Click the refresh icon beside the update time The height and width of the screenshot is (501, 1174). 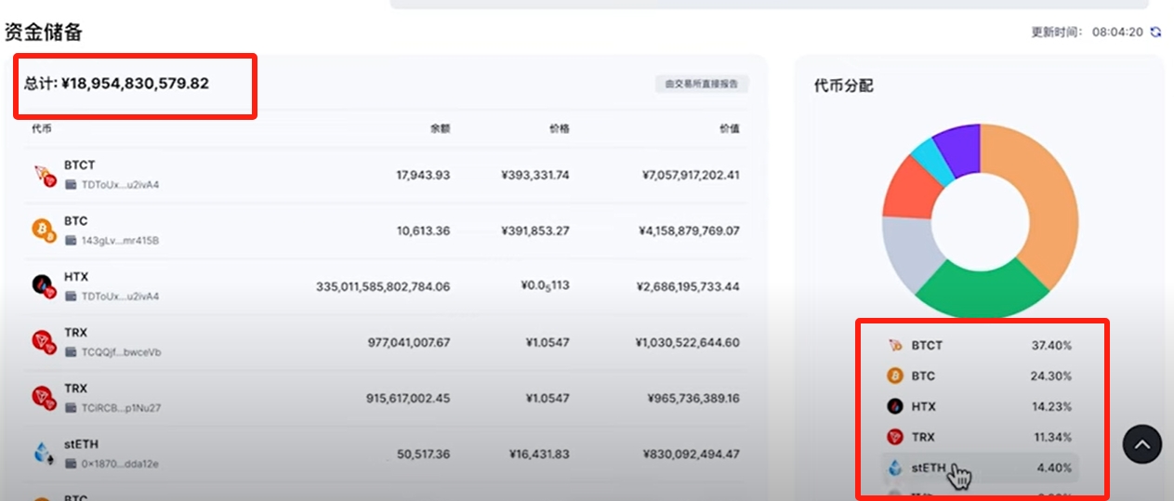pyautogui.click(x=1156, y=32)
